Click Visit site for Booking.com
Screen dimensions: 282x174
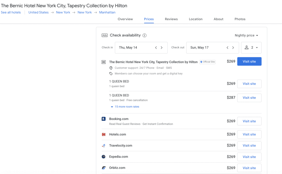coord(249,121)
